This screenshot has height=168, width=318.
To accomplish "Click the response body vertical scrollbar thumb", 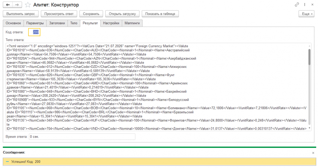I will click(x=310, y=57).
